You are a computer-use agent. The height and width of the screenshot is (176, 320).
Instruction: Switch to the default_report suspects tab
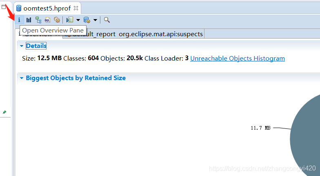134,34
